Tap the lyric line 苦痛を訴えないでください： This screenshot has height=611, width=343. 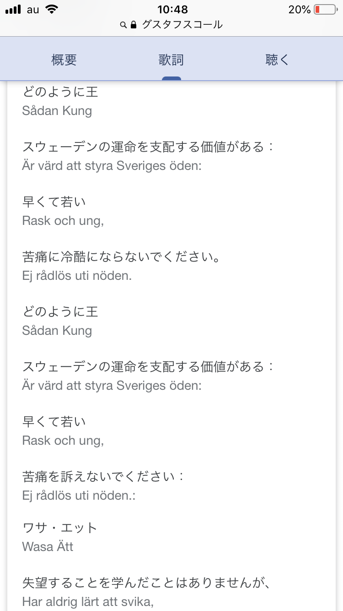(103, 477)
